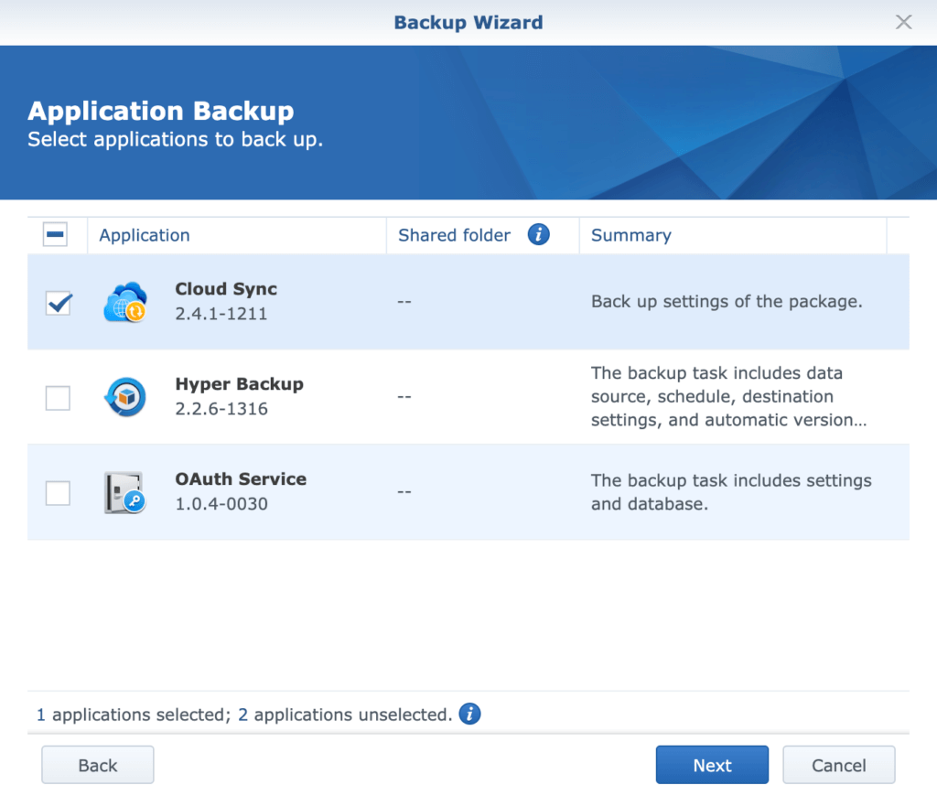This screenshot has height=795, width=937.
Task: Click the Cloud Sync version number 2.4.1-1211
Action: click(x=221, y=314)
